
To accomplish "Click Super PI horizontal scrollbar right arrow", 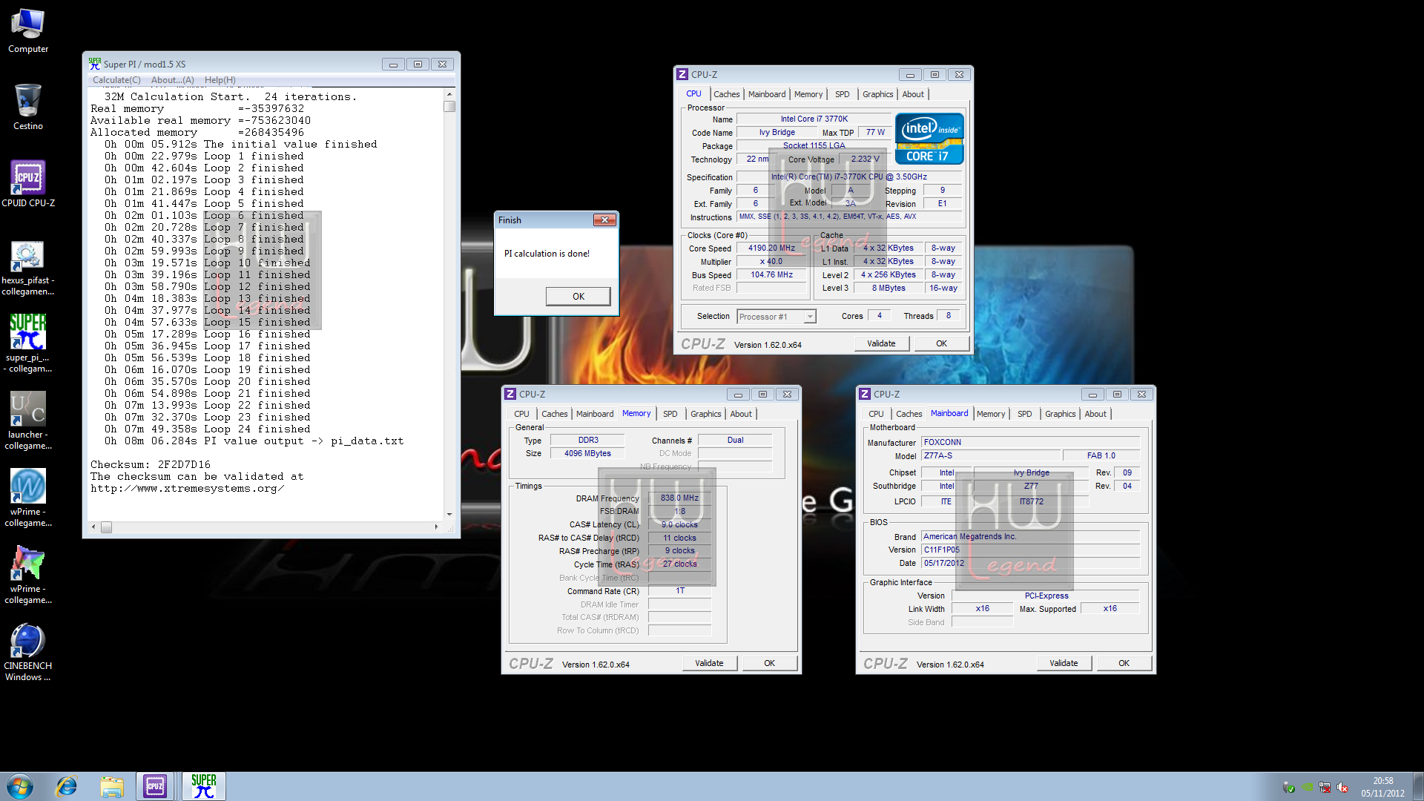I will [436, 527].
